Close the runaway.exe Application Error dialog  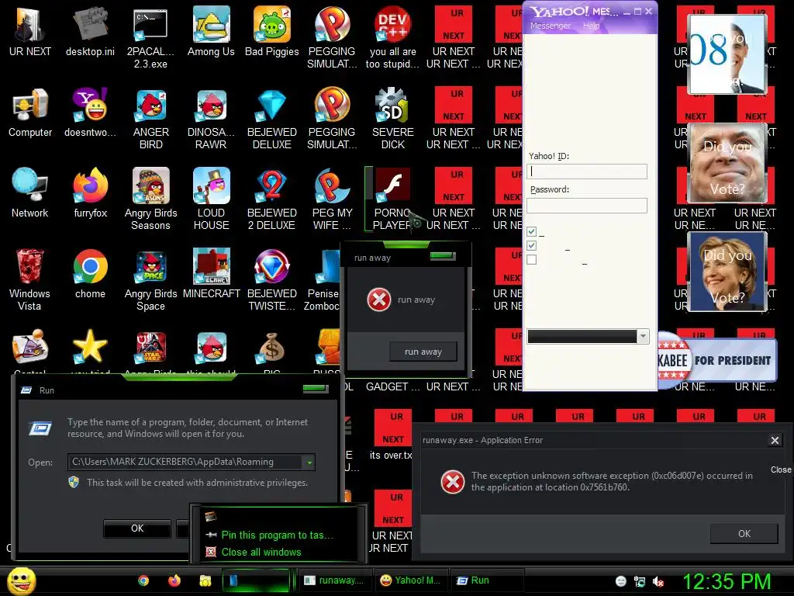775,441
